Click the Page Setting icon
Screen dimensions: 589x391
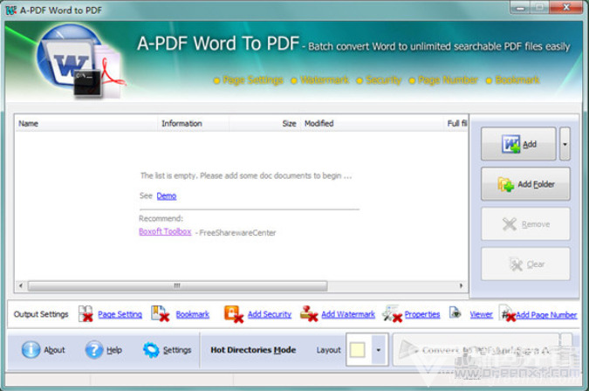pos(86,313)
